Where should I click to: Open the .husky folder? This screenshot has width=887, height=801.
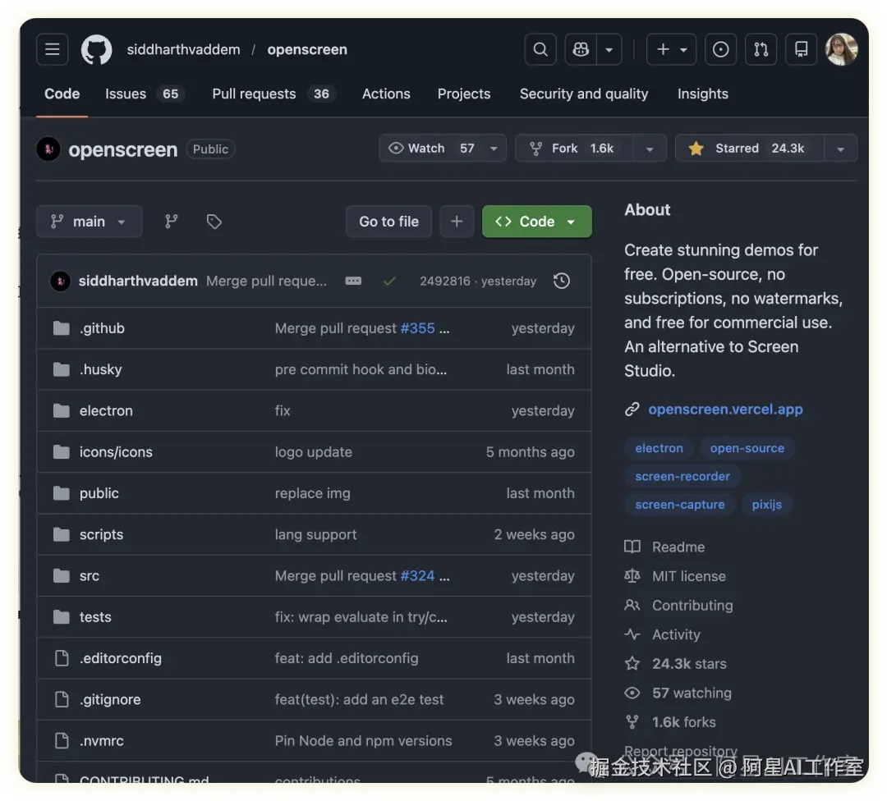click(x=101, y=369)
